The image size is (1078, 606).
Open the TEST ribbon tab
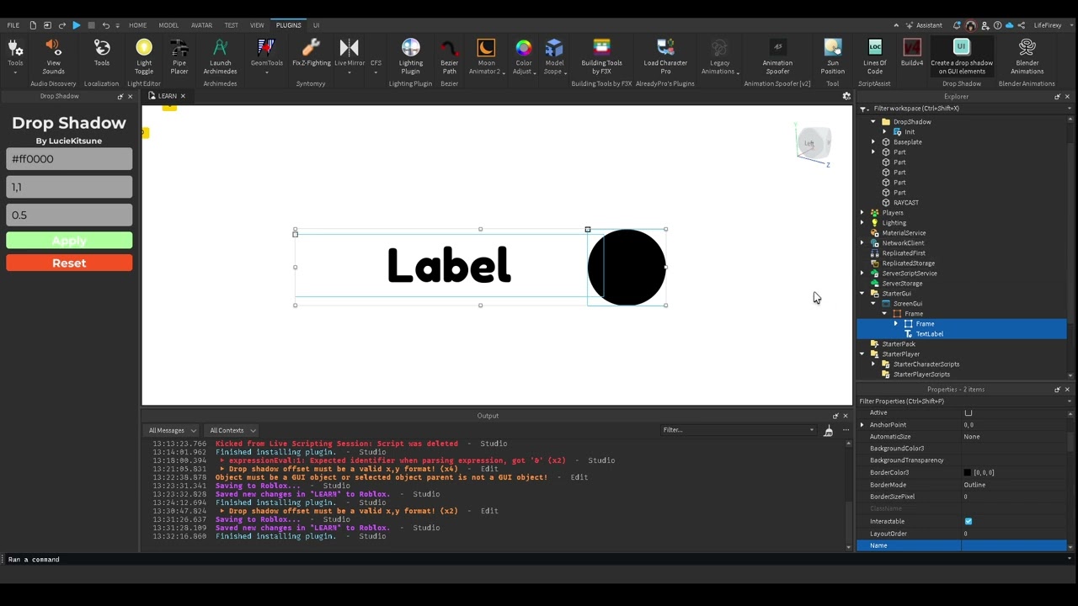click(231, 25)
